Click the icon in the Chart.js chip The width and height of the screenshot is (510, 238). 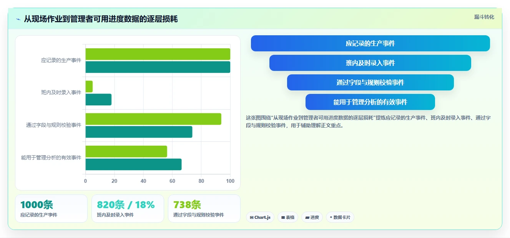click(x=252, y=217)
